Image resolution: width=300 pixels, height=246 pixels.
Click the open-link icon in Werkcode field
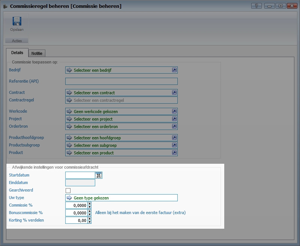174,112
